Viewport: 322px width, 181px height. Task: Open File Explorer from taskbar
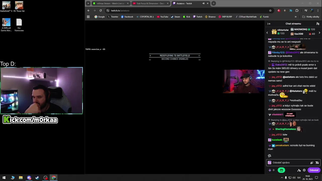[x=21, y=178]
